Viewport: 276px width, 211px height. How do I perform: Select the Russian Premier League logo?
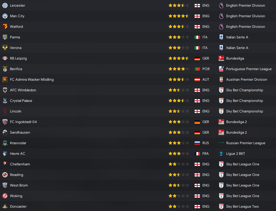coord(221,143)
